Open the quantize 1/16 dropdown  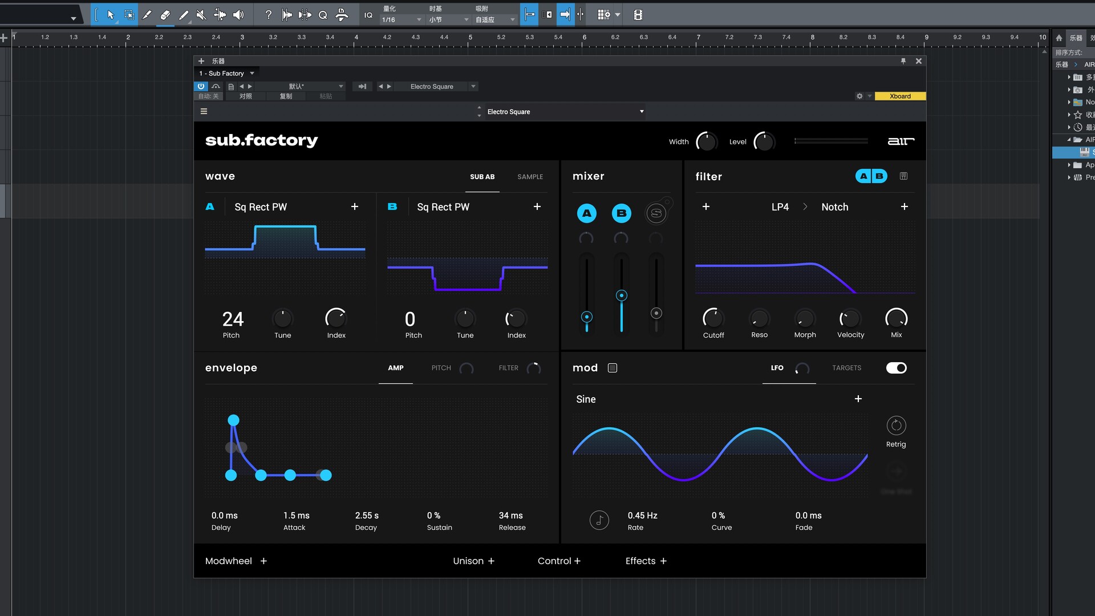coord(401,19)
